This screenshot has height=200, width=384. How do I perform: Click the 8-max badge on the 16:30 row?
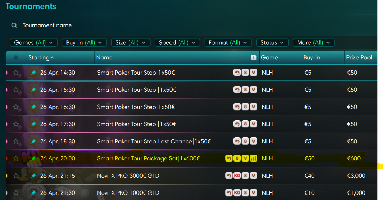(245, 107)
